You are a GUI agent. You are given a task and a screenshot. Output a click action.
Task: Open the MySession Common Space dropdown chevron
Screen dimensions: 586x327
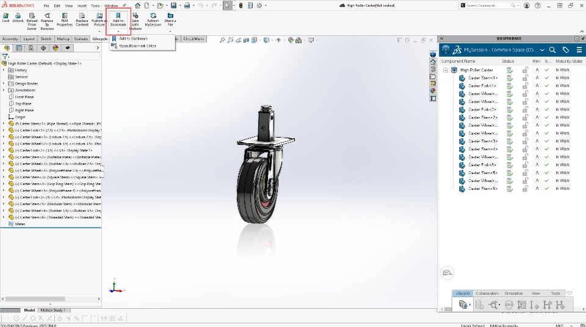[541, 50]
